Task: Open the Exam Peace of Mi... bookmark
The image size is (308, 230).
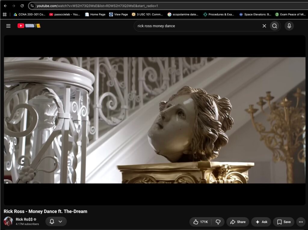Action: click(x=291, y=14)
